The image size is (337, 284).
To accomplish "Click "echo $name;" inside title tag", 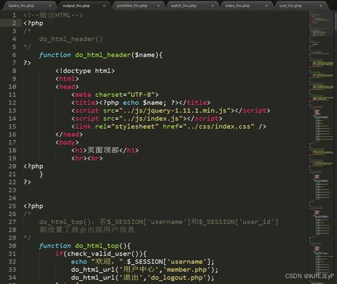I will [145, 103].
